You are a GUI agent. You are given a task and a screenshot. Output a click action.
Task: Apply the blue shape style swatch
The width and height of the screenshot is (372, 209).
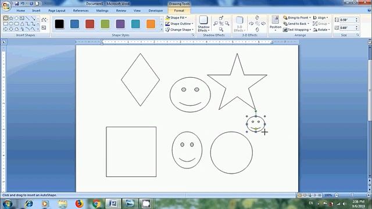pos(74,24)
